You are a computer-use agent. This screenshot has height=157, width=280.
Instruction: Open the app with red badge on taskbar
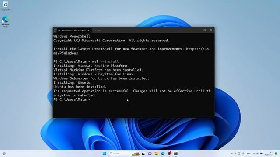pos(169,154)
